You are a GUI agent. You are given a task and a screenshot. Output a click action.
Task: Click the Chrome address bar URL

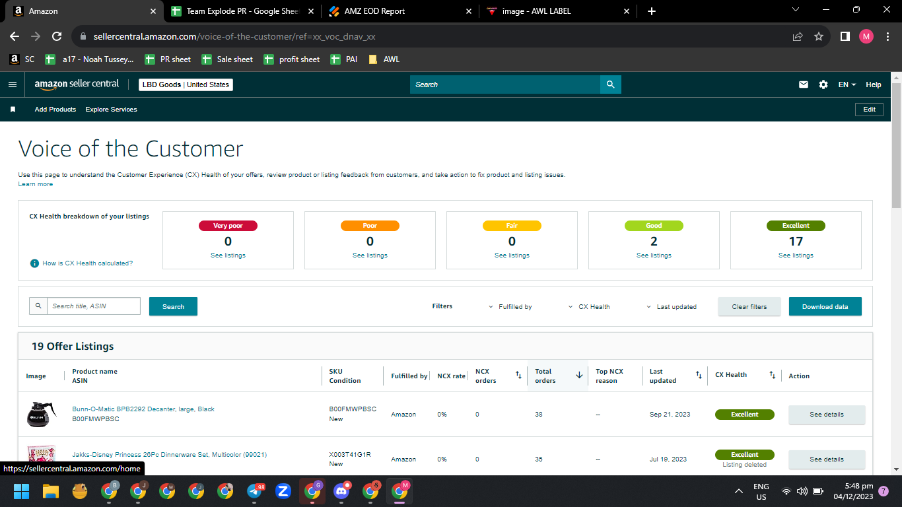point(234,37)
